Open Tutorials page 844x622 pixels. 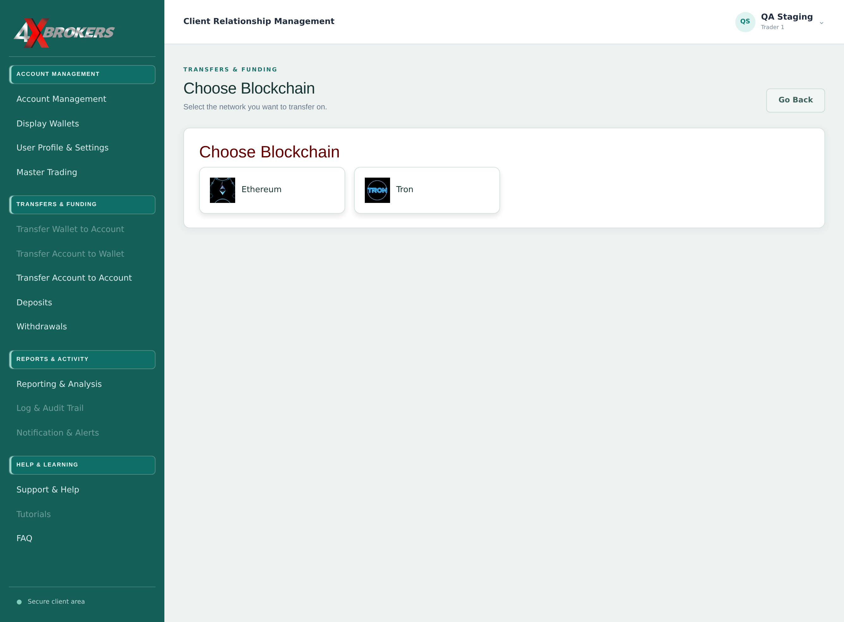(x=34, y=514)
